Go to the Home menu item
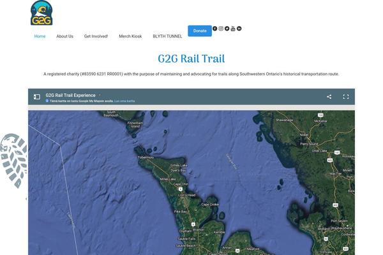 [40, 36]
